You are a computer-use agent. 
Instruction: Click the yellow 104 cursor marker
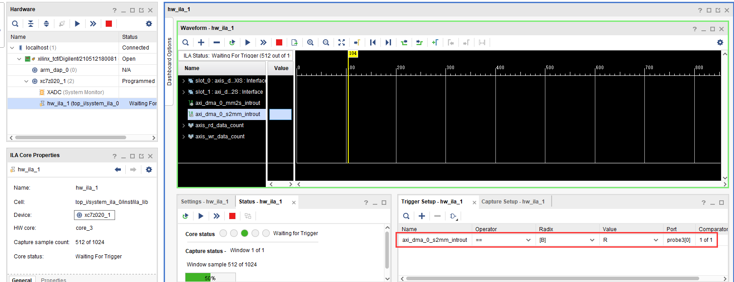353,54
